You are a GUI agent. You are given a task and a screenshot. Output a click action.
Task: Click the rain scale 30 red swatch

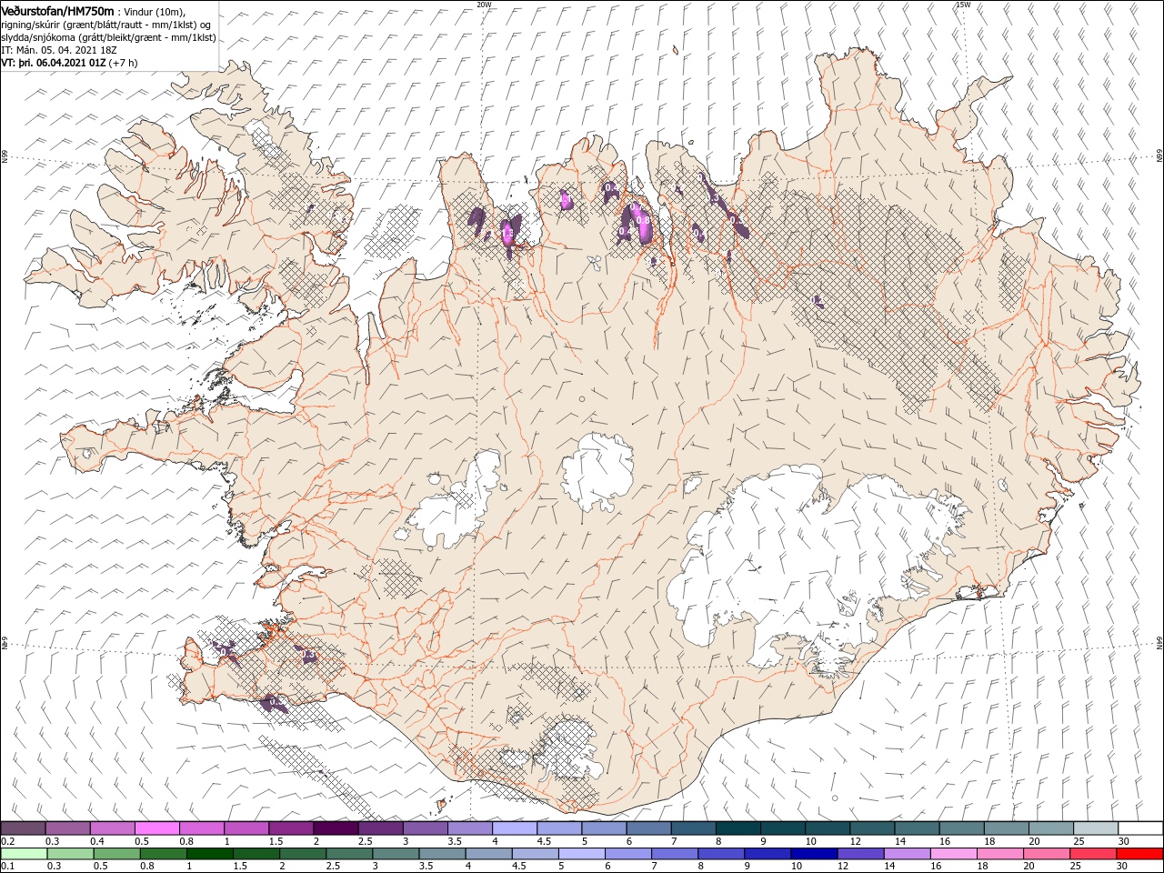tap(1139, 854)
